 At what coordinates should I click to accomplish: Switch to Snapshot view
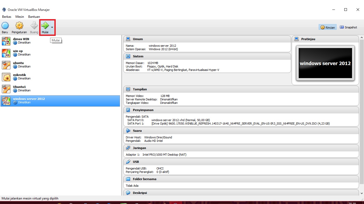[x=348, y=27]
